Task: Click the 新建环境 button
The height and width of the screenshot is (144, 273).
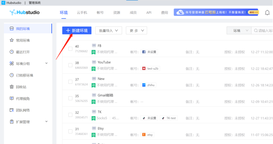Action: [77, 31]
